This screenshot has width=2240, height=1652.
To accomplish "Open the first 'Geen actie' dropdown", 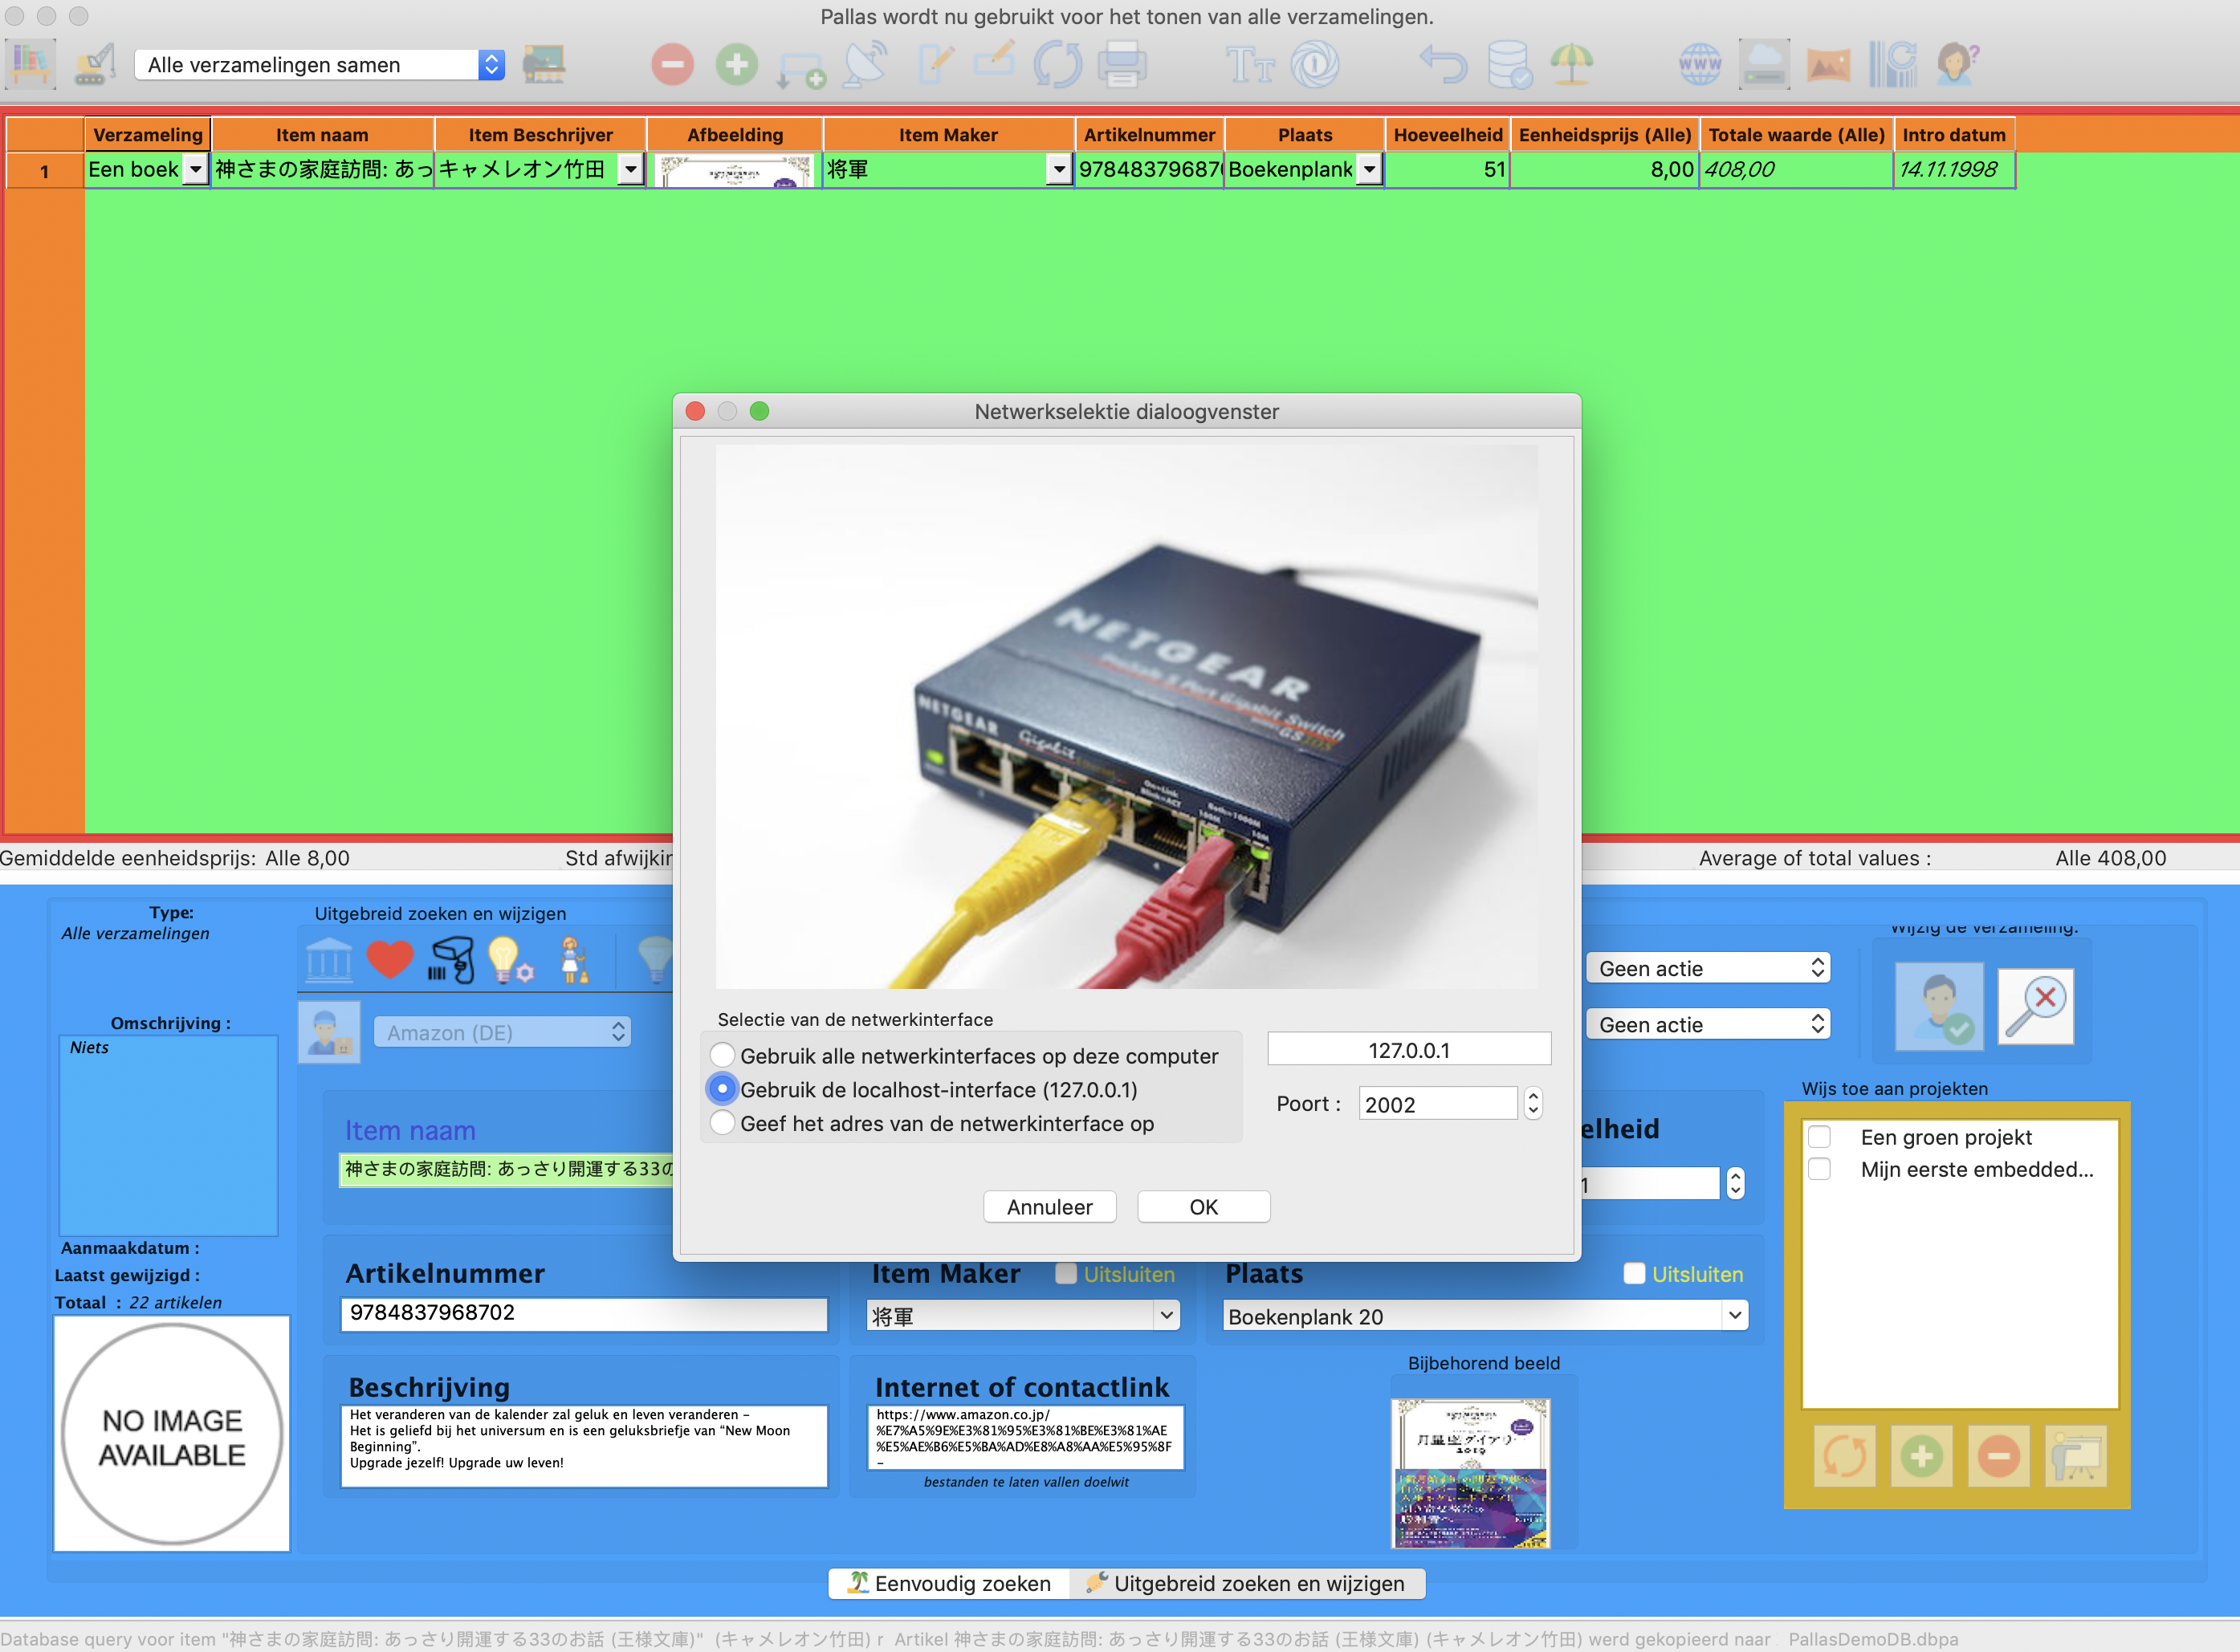I will [1708, 968].
